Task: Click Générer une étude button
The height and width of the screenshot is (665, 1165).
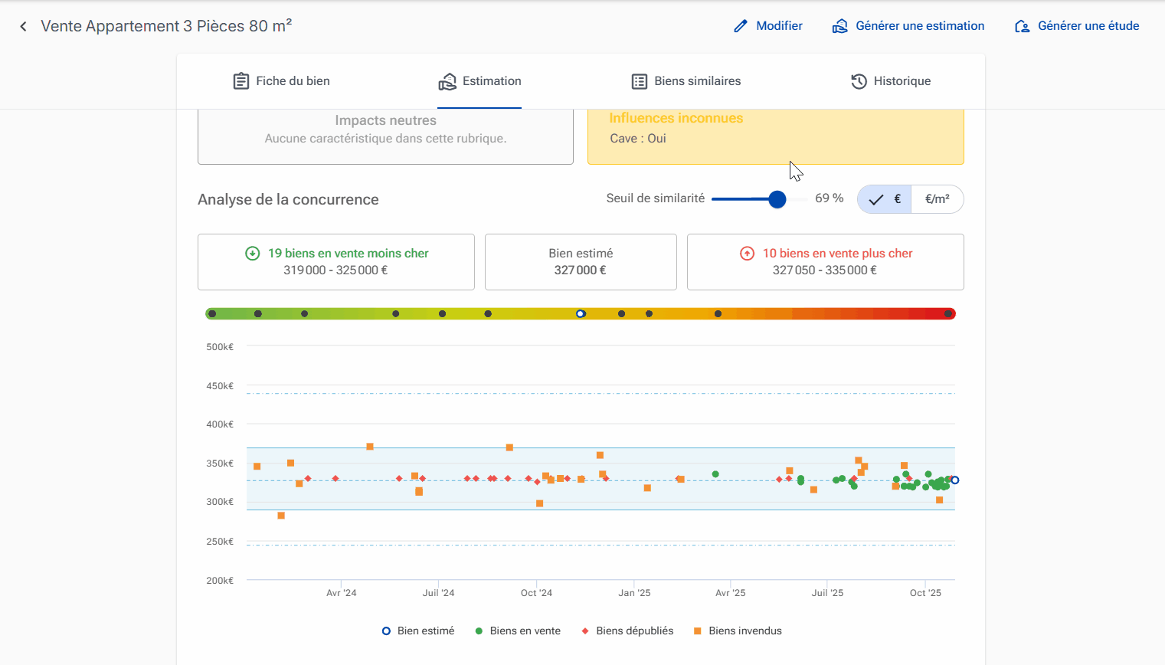Action: click(1077, 26)
